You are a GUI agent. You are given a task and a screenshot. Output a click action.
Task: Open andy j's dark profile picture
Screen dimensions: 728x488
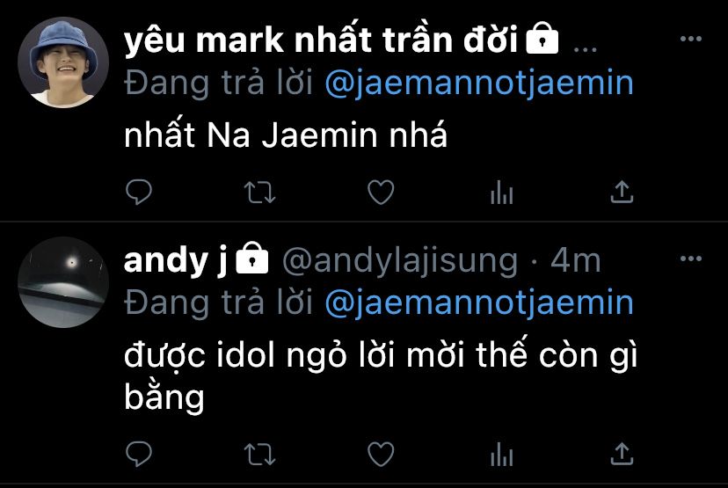point(63,282)
